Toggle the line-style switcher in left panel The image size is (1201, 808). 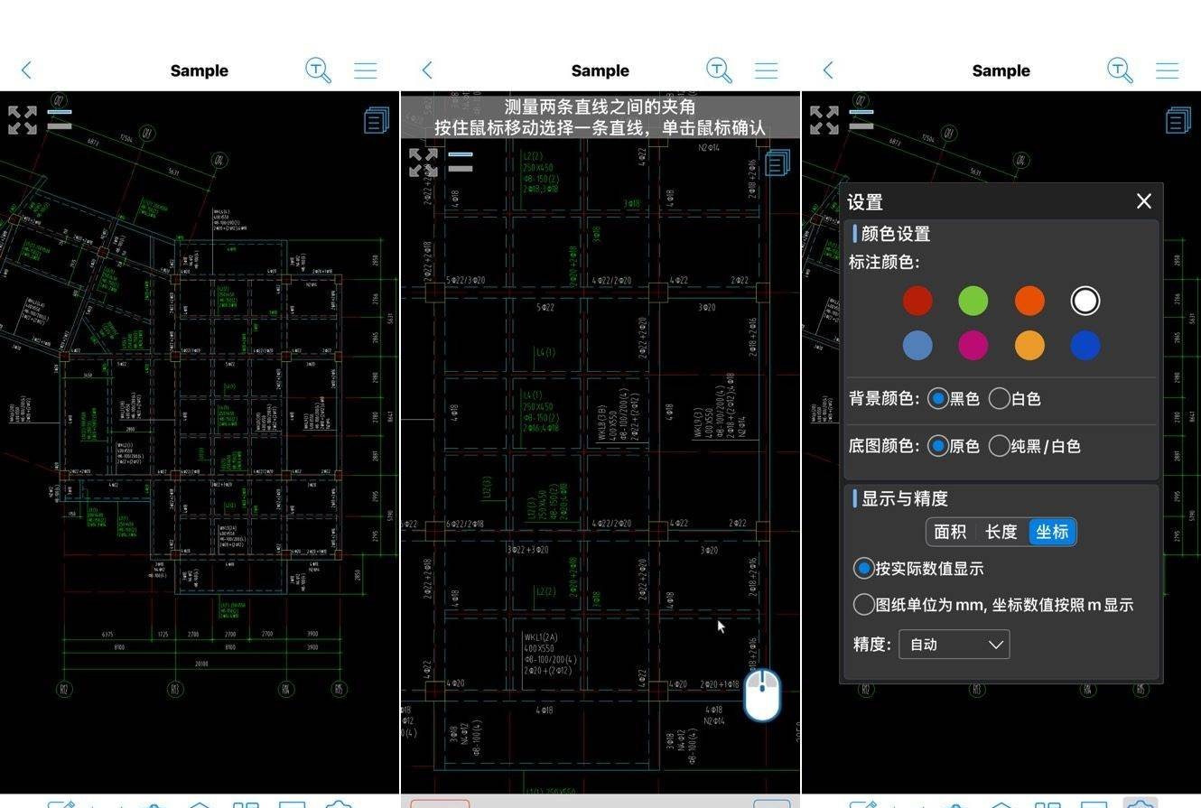[60, 119]
